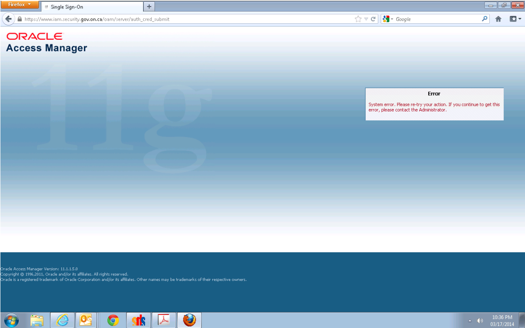Click the browser back arrow button

(8, 19)
